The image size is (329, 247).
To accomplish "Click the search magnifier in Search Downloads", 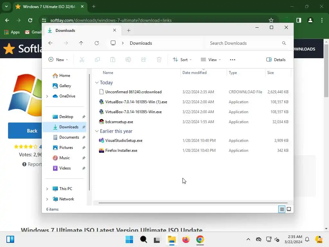I will tap(284, 43).
